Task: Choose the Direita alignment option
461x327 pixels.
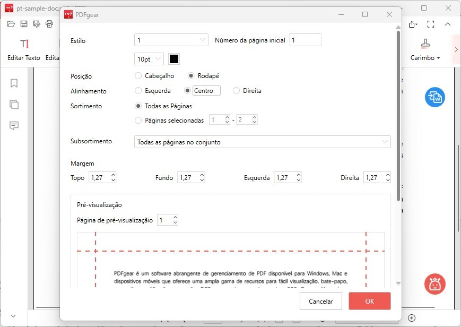Action: (x=237, y=91)
